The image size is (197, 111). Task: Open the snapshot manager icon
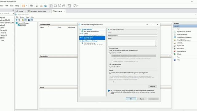point(45,6)
